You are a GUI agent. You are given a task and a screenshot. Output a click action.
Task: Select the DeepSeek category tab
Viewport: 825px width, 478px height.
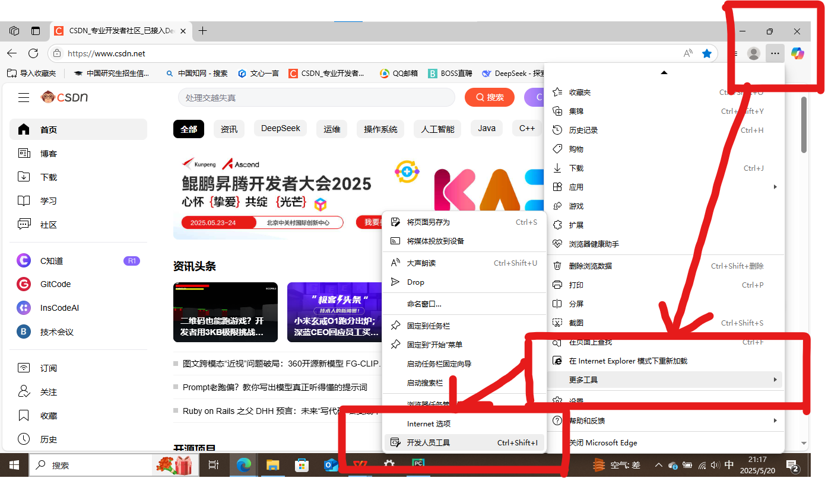pyautogui.click(x=281, y=129)
